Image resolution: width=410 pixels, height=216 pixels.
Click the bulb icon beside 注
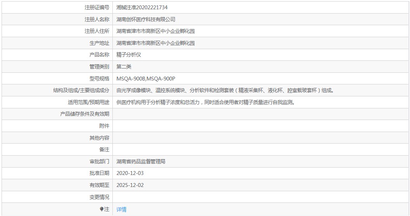pos(102,209)
